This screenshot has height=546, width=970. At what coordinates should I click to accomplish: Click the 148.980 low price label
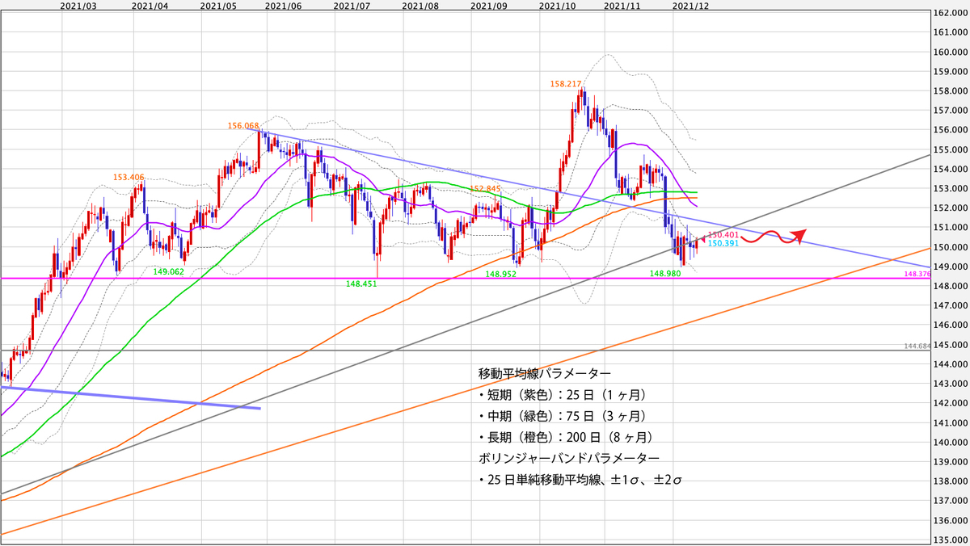click(x=666, y=274)
